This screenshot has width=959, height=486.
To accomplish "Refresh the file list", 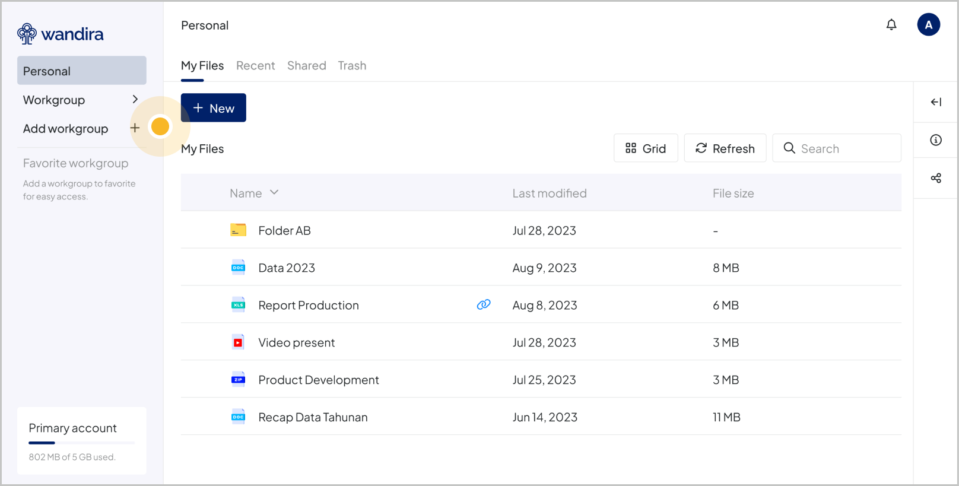I will (x=725, y=148).
